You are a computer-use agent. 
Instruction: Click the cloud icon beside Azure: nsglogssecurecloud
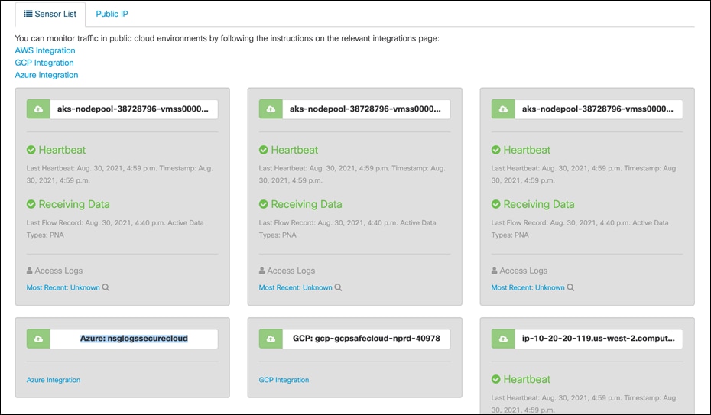38,339
